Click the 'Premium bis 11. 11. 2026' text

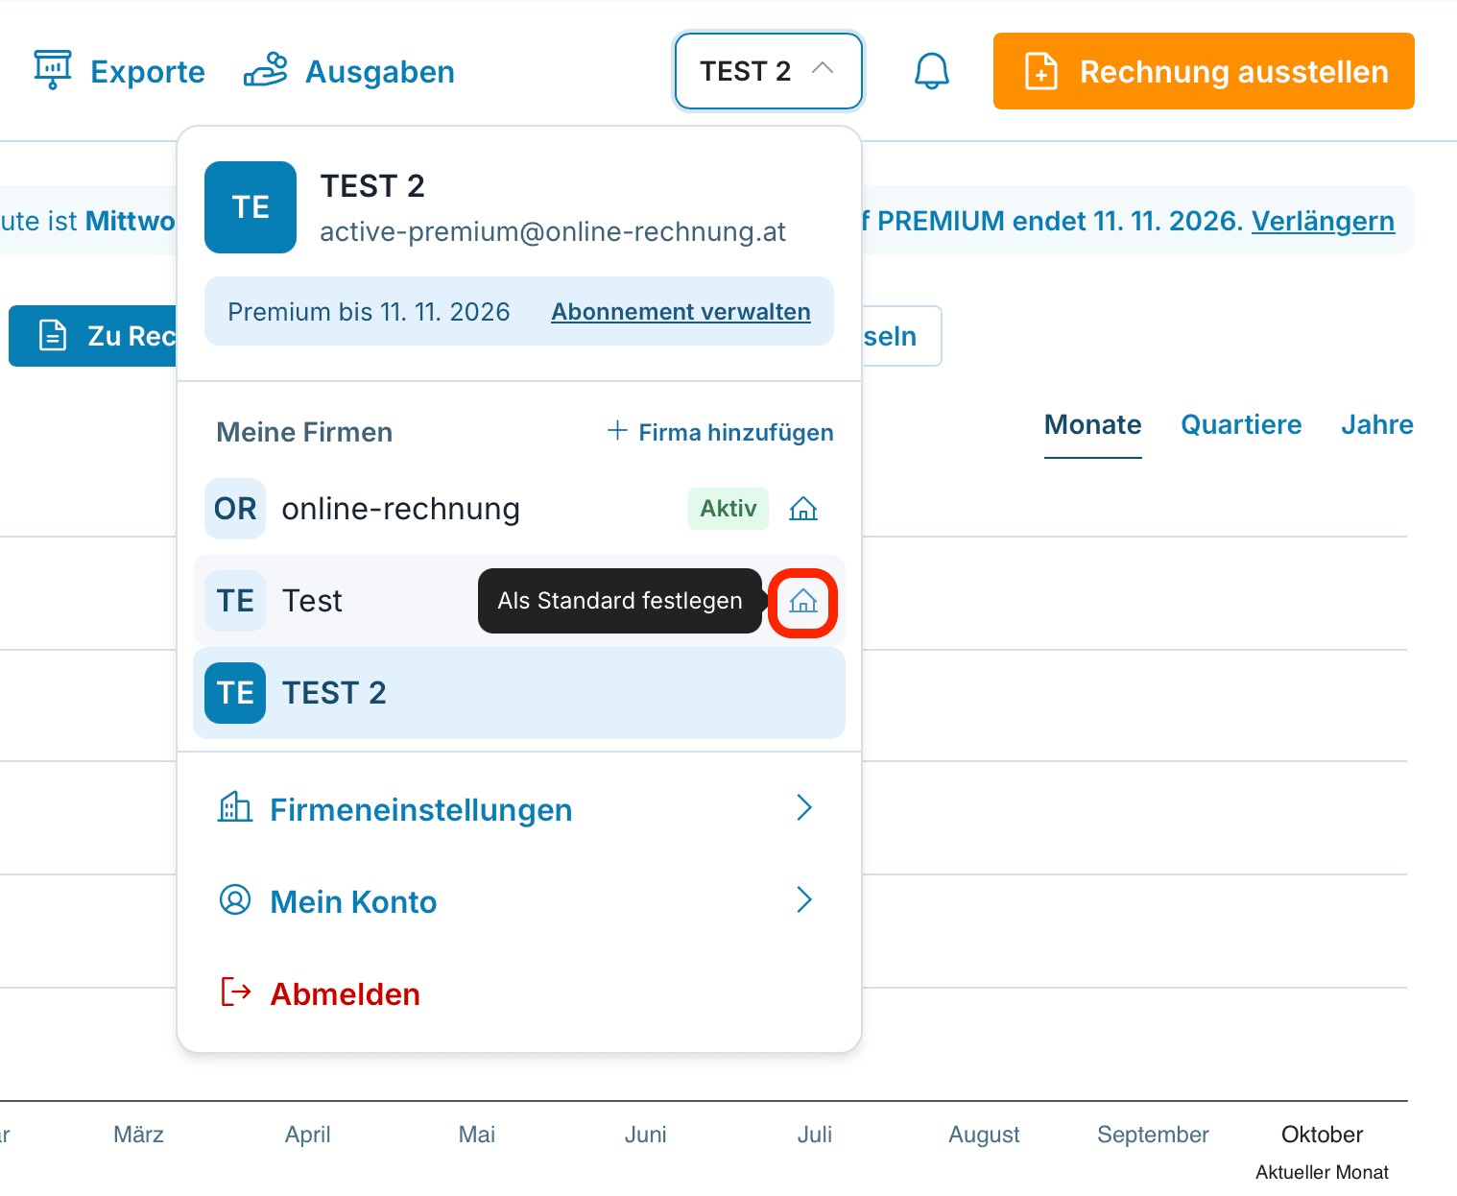point(369,312)
